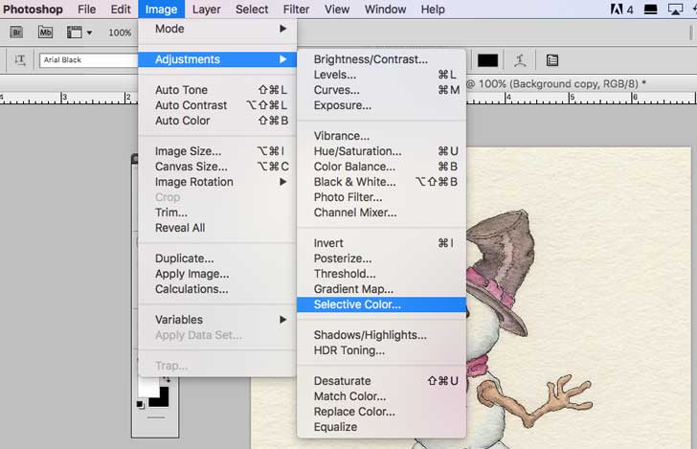Select Curves adjustment
The image size is (697, 449).
pyautogui.click(x=381, y=90)
